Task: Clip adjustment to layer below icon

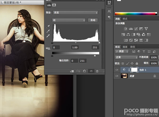Action: [x=72, y=71]
